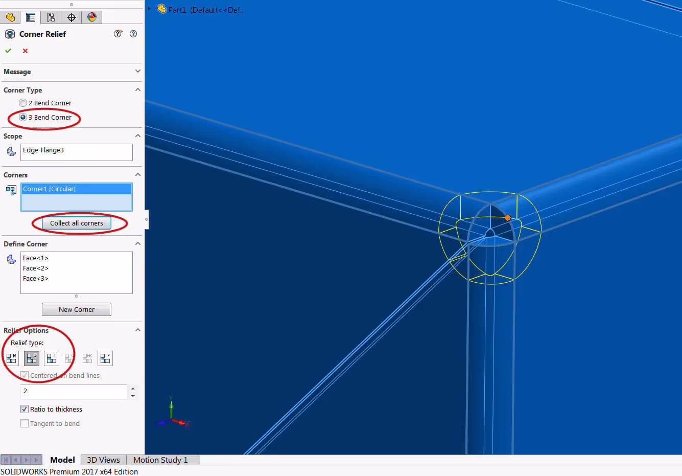Click the Corners list icon
Image resolution: width=682 pixels, height=476 pixels.
[11, 190]
